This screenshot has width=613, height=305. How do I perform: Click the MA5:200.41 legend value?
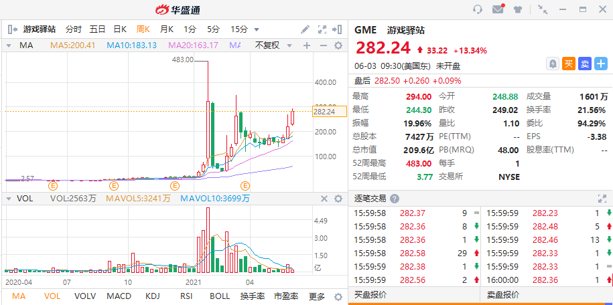point(73,45)
